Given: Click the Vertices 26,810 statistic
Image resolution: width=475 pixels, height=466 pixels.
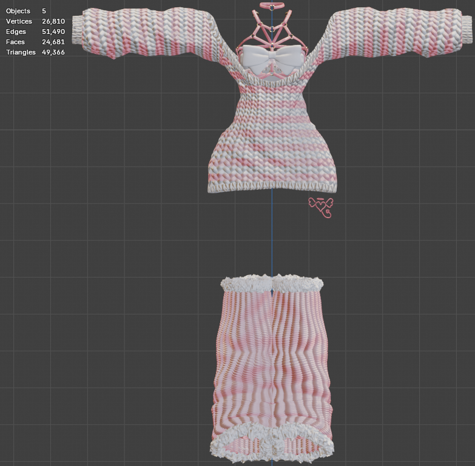Looking at the screenshot, I should pos(35,21).
